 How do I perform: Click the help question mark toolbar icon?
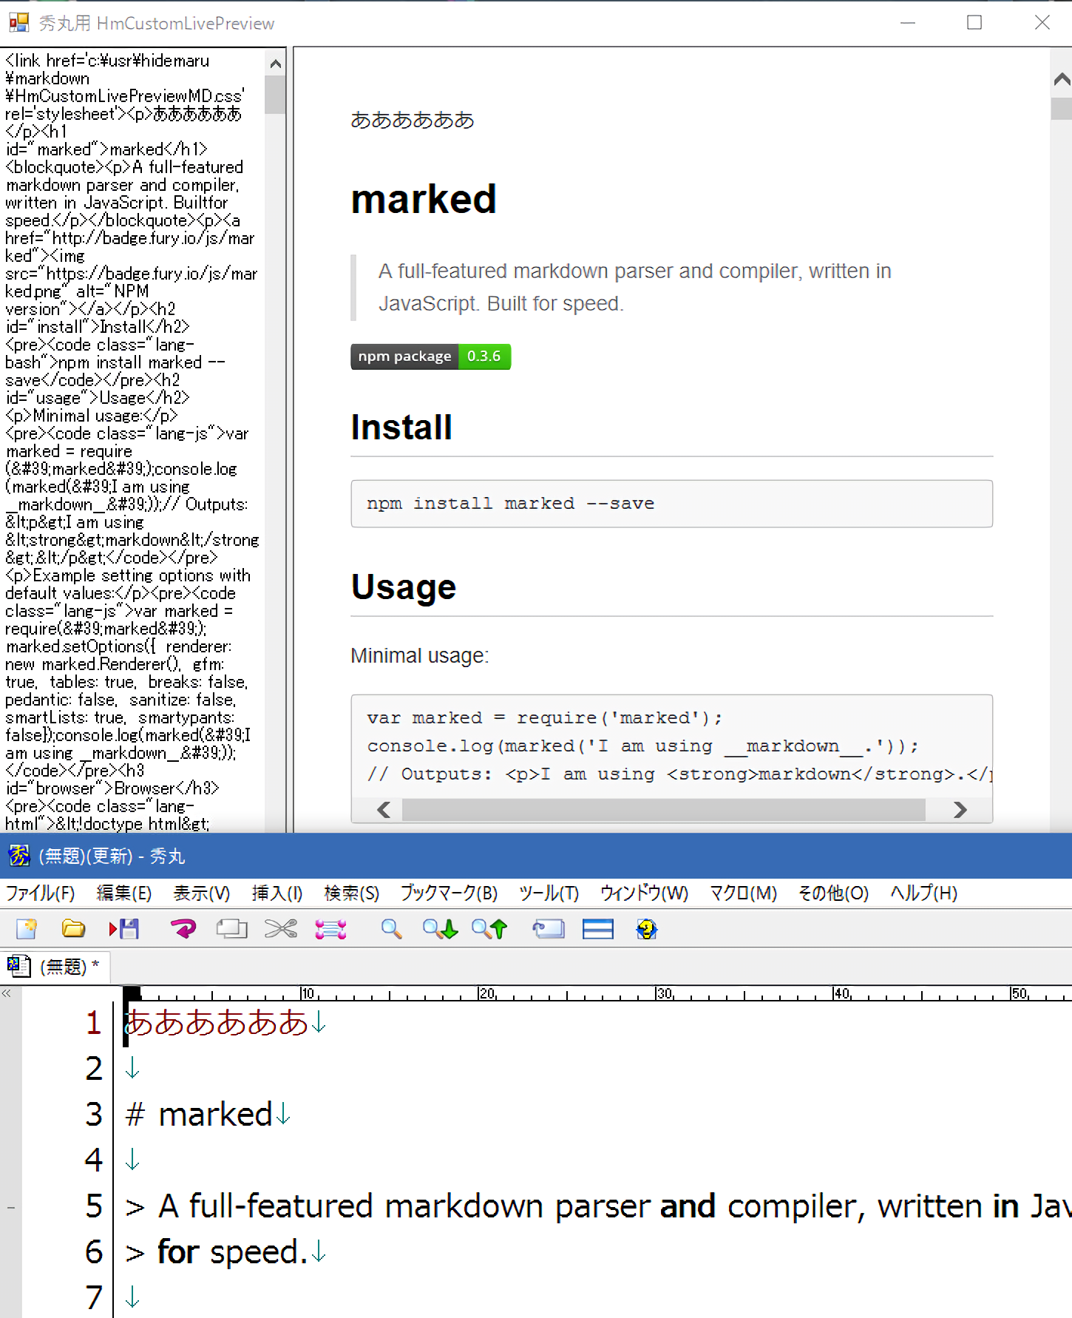(x=646, y=929)
